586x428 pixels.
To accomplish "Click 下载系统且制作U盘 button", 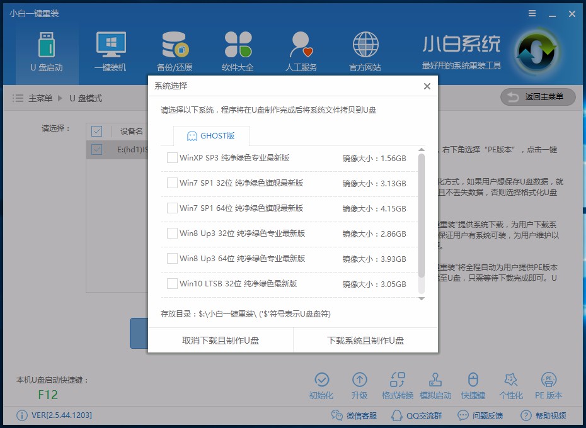I will (365, 339).
